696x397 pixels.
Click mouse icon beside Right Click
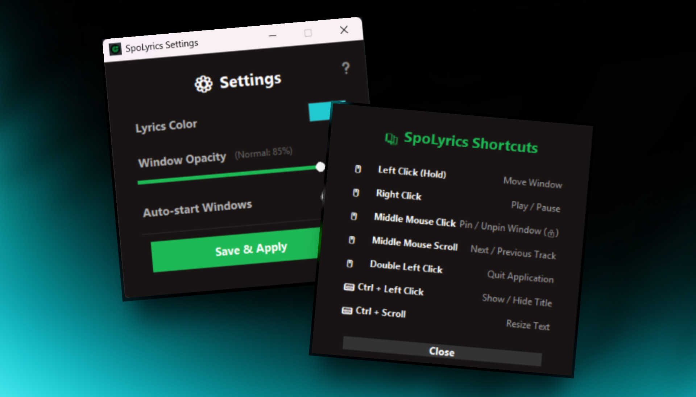click(356, 193)
